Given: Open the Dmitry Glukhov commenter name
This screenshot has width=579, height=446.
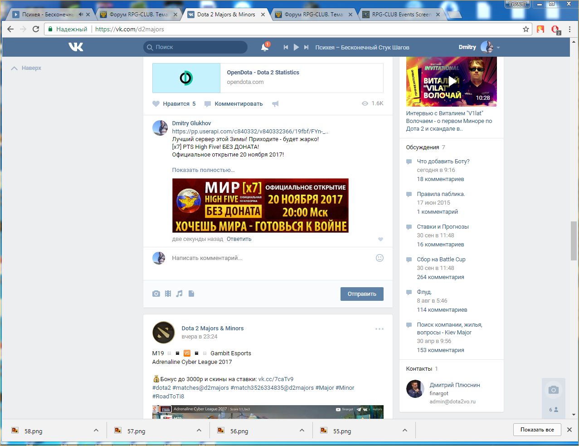Looking at the screenshot, I should [191, 123].
